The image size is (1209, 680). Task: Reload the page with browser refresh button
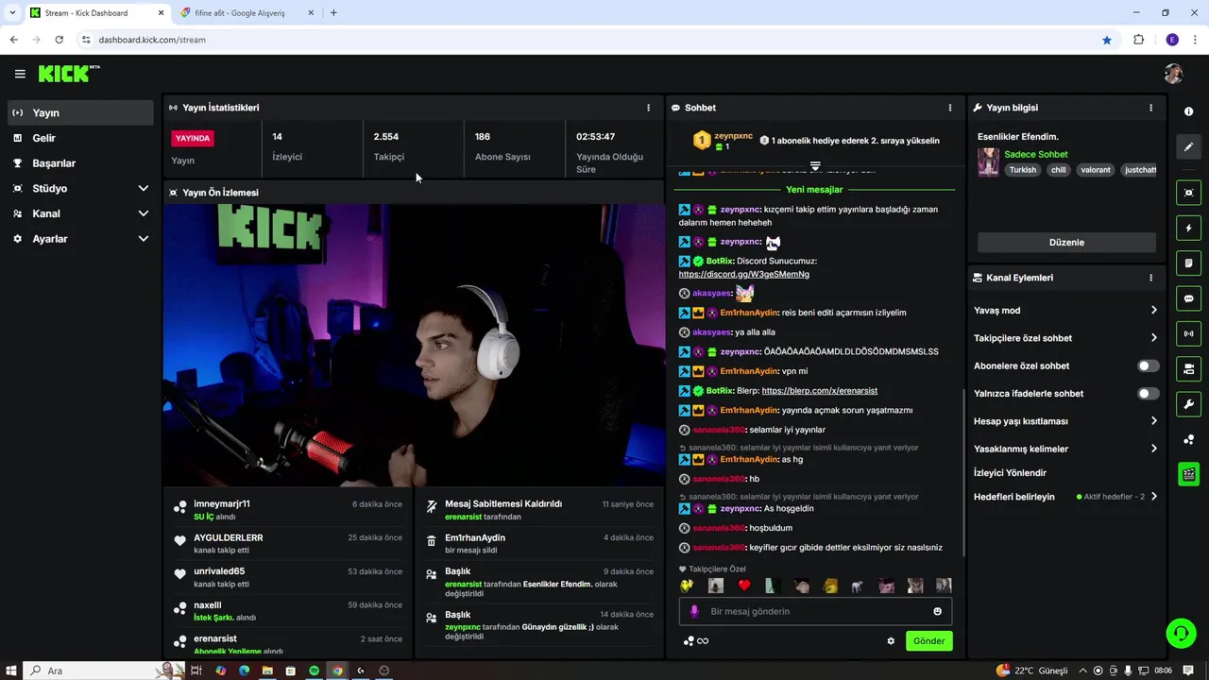tap(59, 40)
